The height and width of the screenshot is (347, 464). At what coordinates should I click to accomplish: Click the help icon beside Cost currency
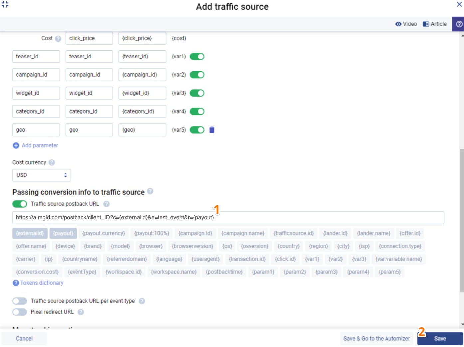(51, 162)
